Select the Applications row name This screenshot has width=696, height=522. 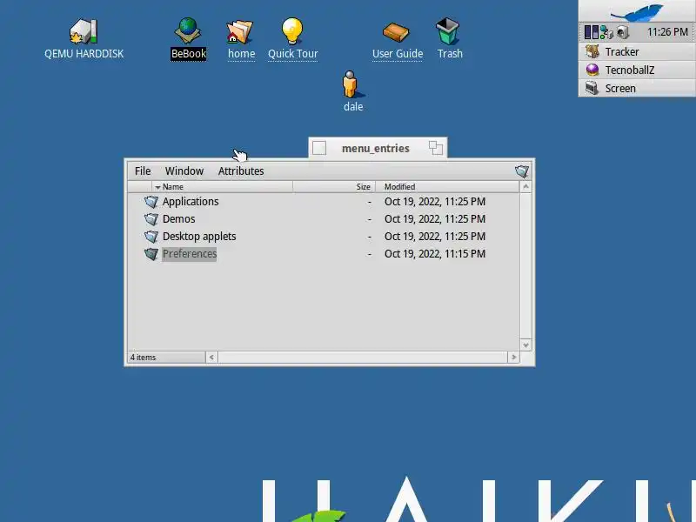[191, 202]
